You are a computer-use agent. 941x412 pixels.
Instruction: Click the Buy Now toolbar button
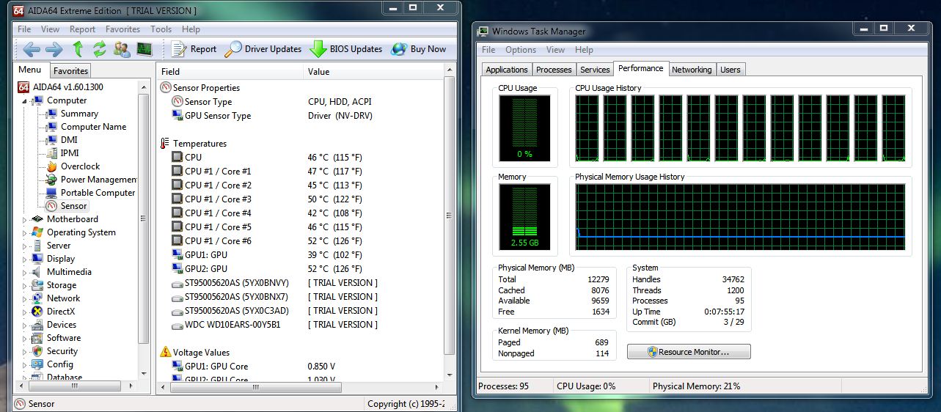tap(419, 49)
